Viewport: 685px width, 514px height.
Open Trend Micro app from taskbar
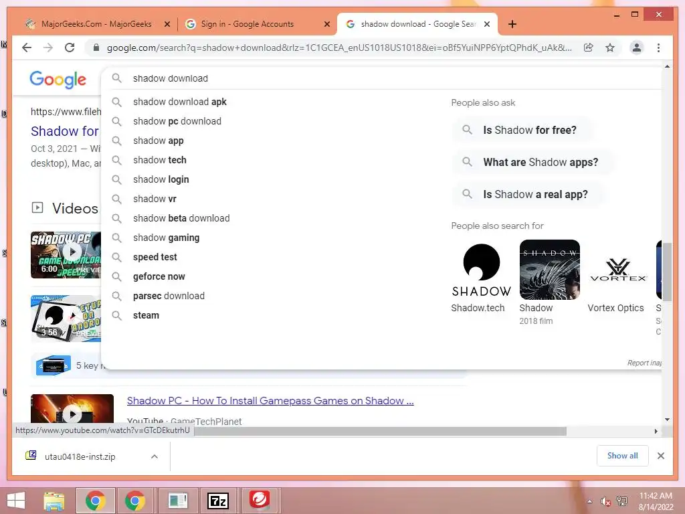click(x=259, y=501)
